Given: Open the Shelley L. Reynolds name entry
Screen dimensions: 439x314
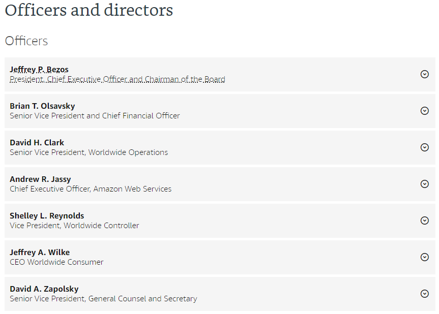Looking at the screenshot, I should [x=47, y=216].
